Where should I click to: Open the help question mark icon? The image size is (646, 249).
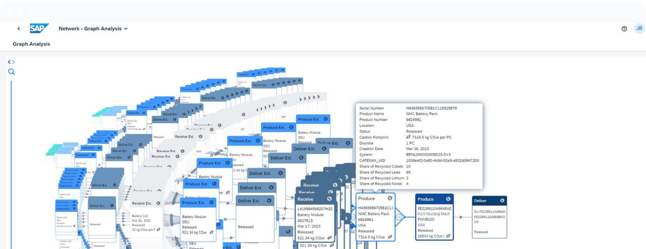624,29
